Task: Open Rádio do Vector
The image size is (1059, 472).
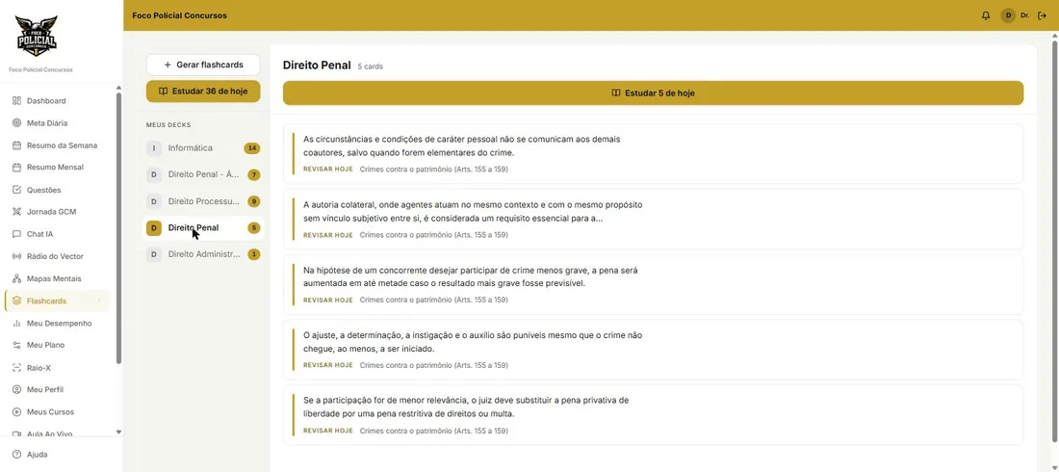Action: [x=56, y=256]
